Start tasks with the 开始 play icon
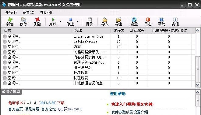 coord(53,20)
